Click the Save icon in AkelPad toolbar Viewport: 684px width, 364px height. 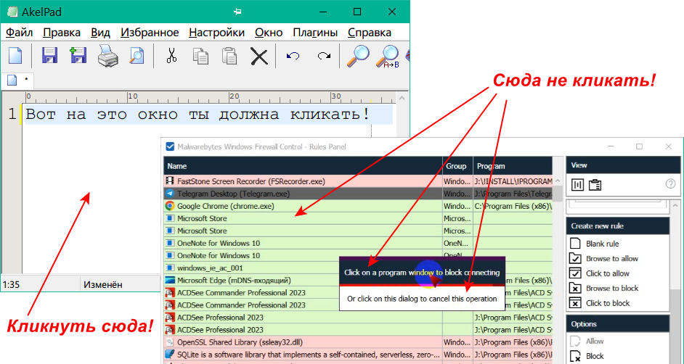point(49,56)
